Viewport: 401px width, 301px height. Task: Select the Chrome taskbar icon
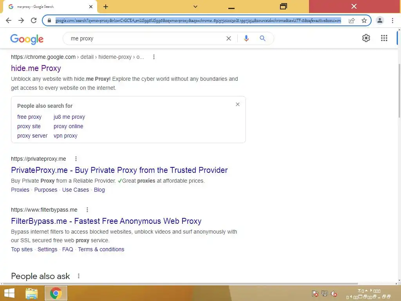pos(56,293)
